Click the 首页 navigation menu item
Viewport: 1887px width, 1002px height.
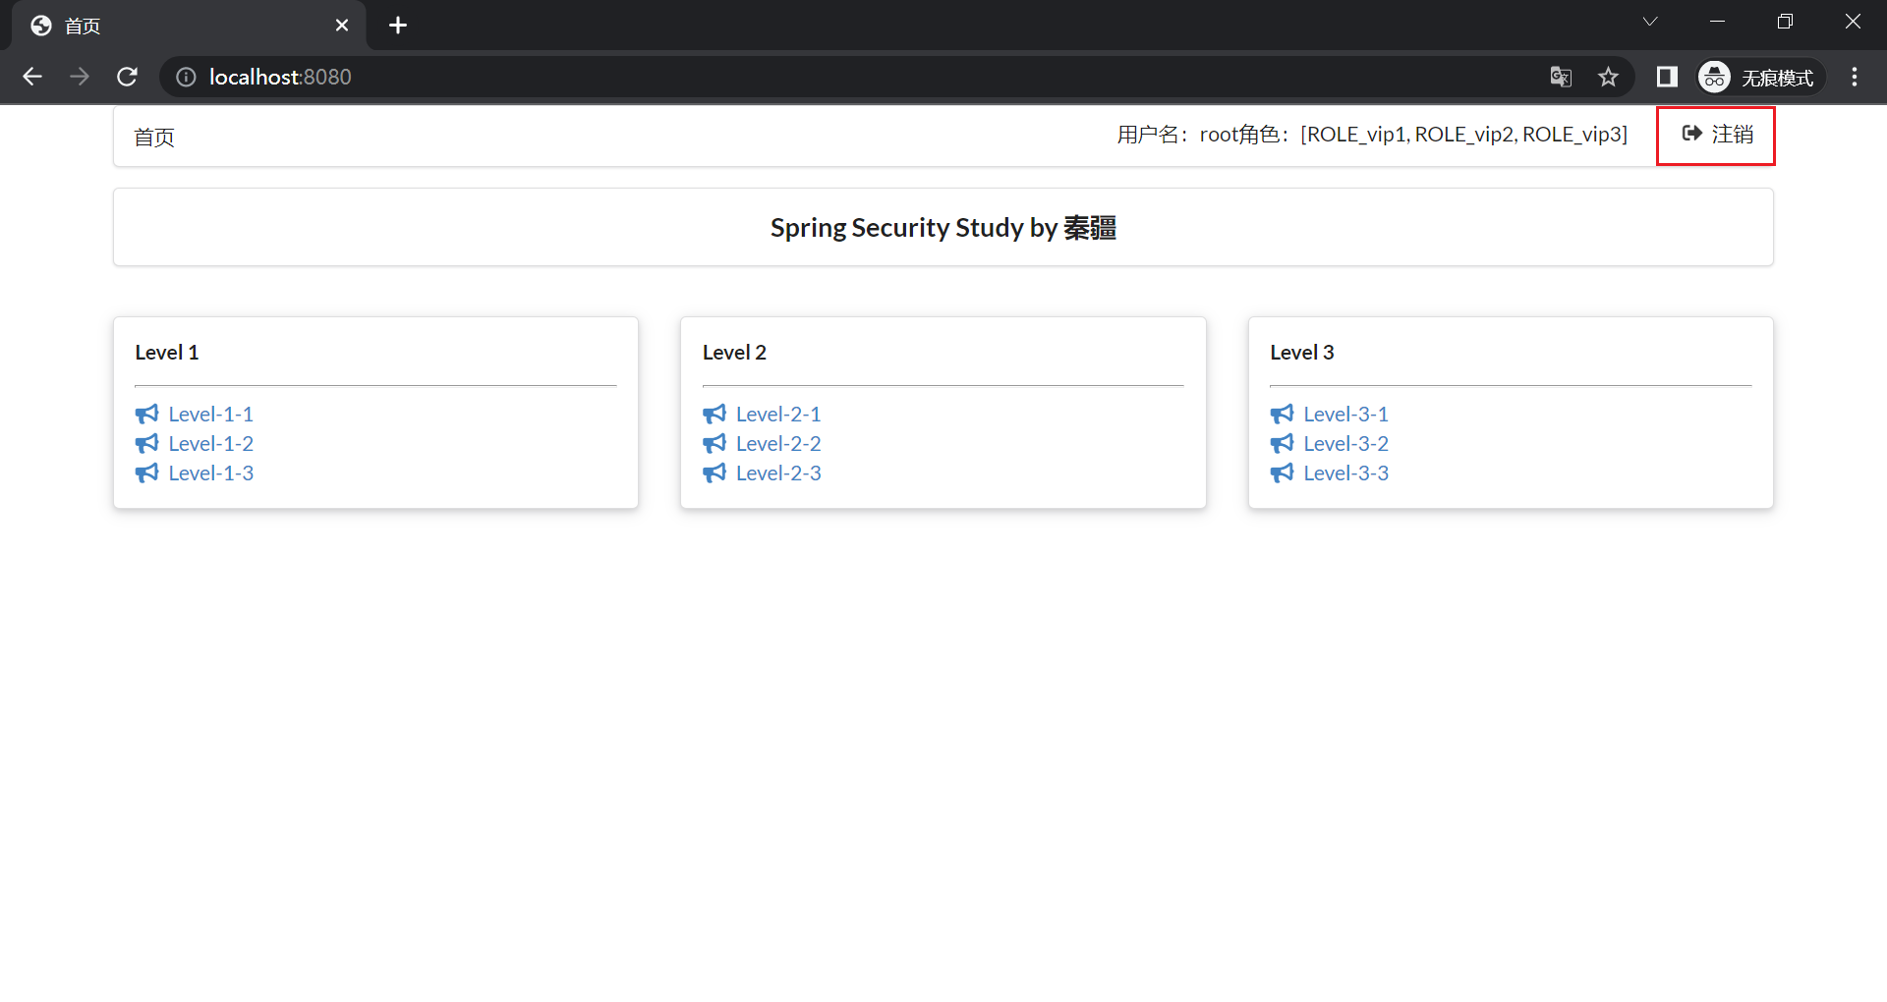point(154,138)
